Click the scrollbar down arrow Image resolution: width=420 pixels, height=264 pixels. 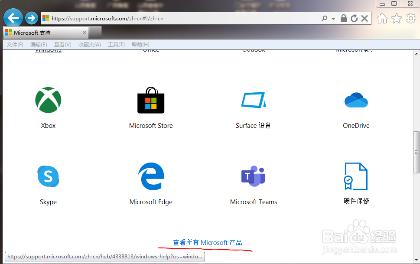[416, 260]
